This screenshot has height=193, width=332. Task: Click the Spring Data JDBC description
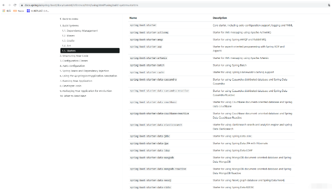(232, 136)
